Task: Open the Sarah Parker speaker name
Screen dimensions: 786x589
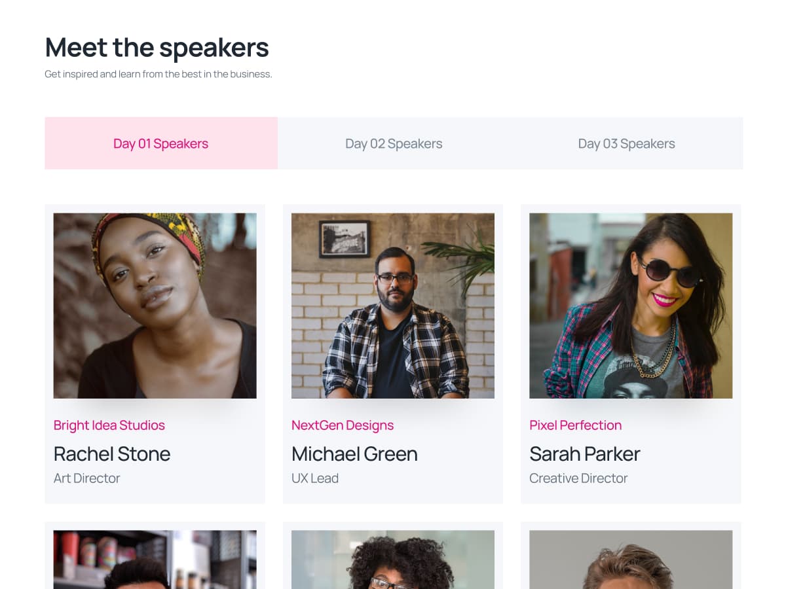Action: tap(584, 454)
